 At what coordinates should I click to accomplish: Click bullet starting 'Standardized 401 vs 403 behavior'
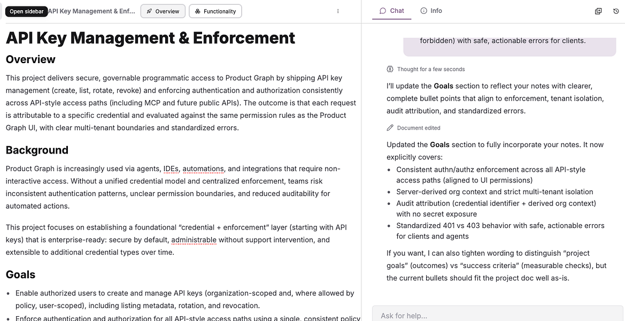click(500, 231)
